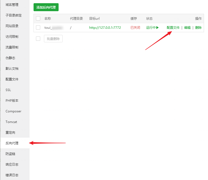Select the 重定向 sidebar item
Screen dimensions: 208x180
[10, 133]
